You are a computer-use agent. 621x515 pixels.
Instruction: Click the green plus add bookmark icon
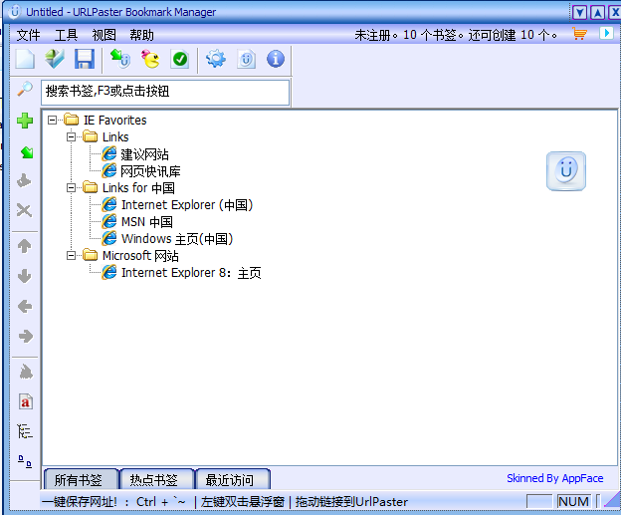point(25,121)
